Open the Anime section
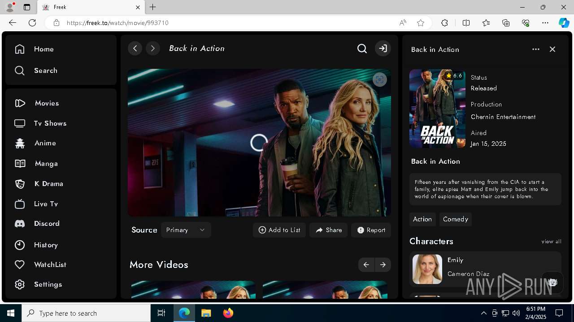 [35, 143]
